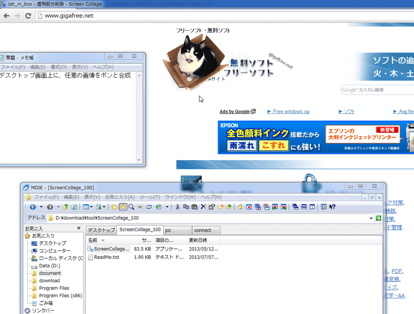Click the Paste clipboard icon in MDIE
This screenshot has height=314, width=414.
(x=195, y=207)
